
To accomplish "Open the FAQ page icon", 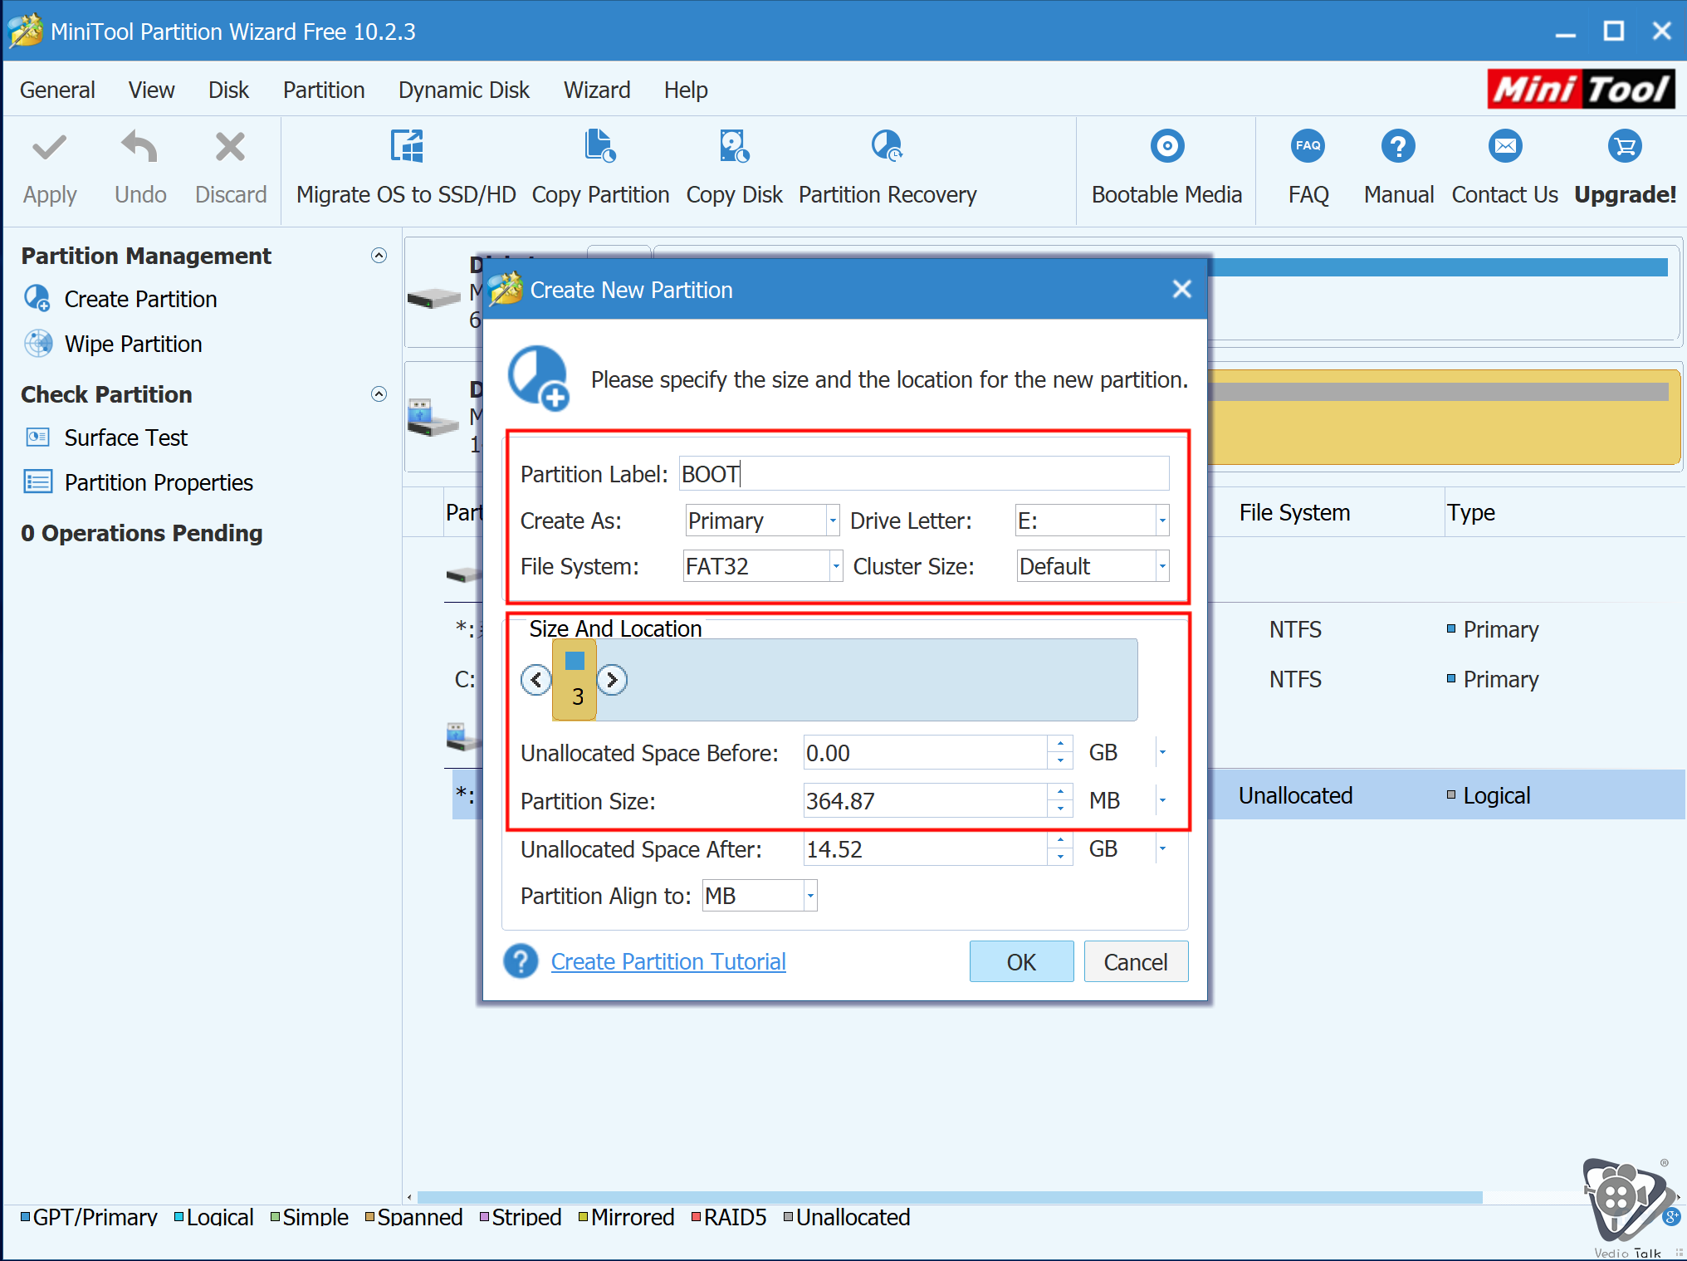I will click(x=1308, y=146).
